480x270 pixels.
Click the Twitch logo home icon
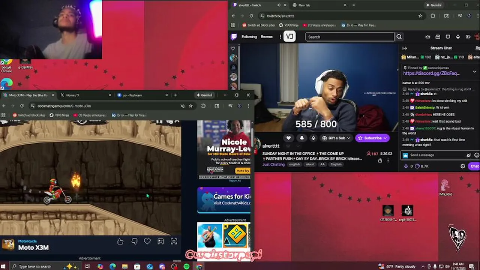tap(234, 37)
